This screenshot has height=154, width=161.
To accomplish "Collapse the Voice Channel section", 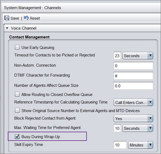I will [x=7, y=28].
